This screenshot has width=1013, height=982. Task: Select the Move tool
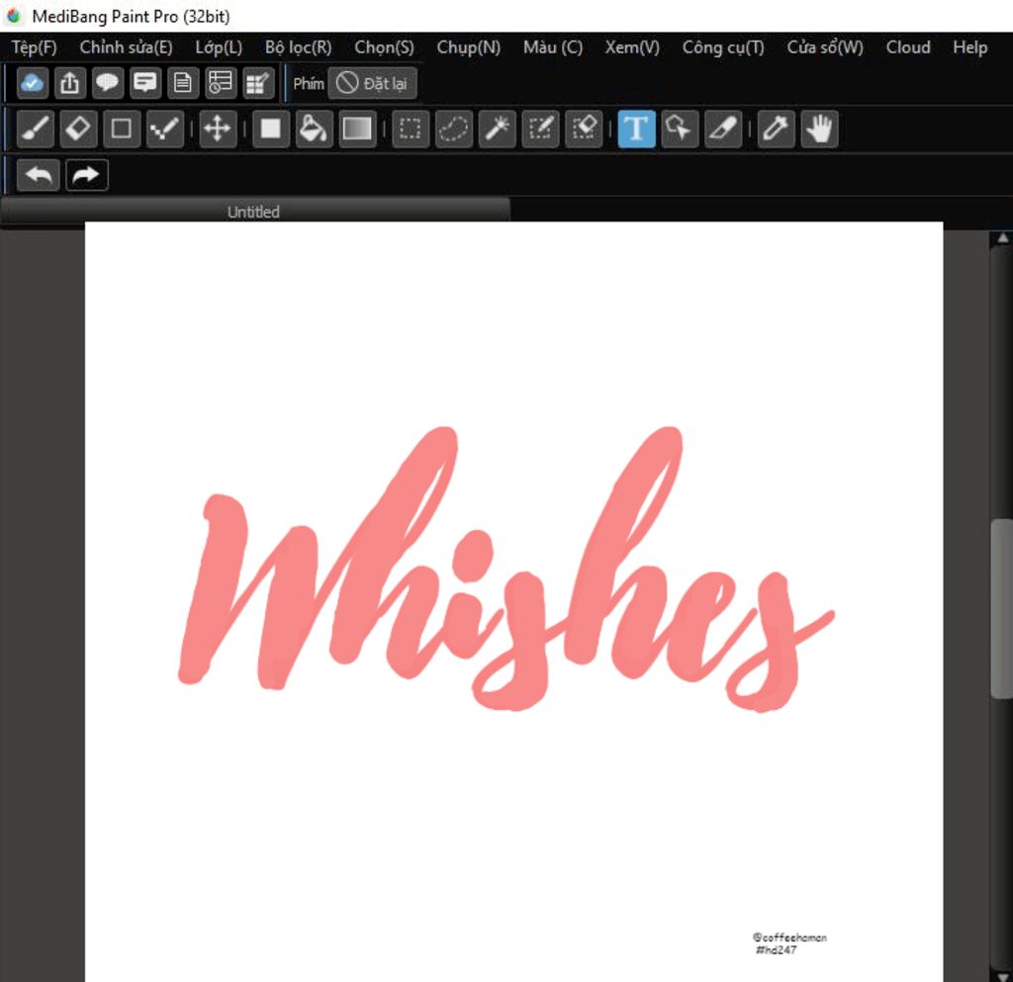click(x=218, y=130)
